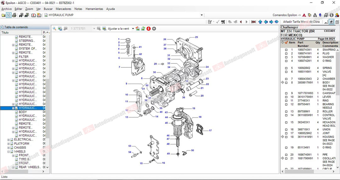Click the blue dollar sign icon

pos(320,15)
